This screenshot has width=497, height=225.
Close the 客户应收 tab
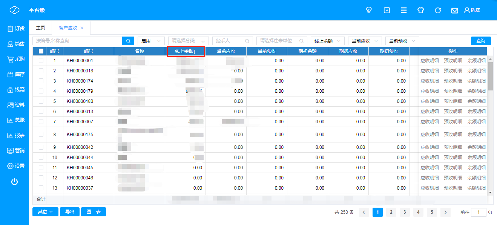coord(82,28)
